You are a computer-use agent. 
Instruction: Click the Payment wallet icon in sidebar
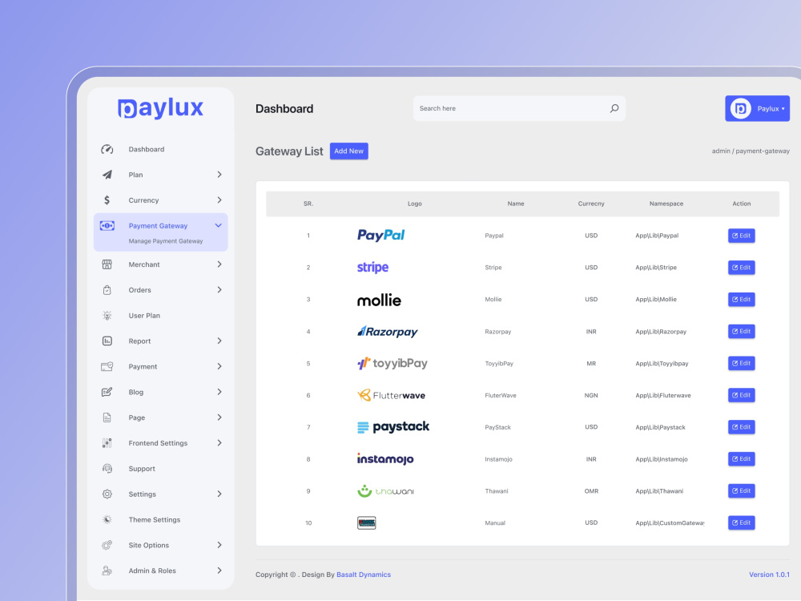tap(107, 366)
